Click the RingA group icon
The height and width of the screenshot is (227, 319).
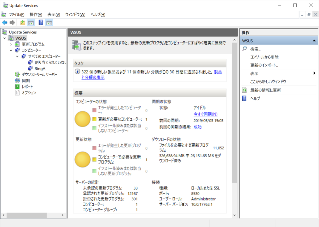point(30,68)
